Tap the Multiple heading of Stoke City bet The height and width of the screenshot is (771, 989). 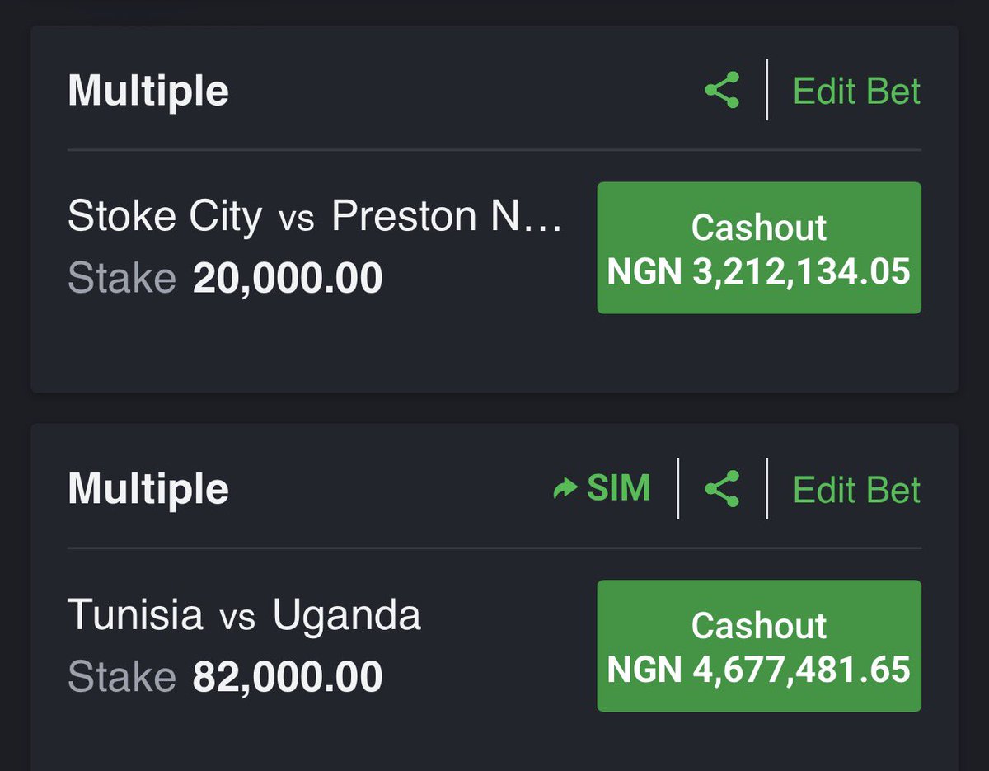point(148,92)
